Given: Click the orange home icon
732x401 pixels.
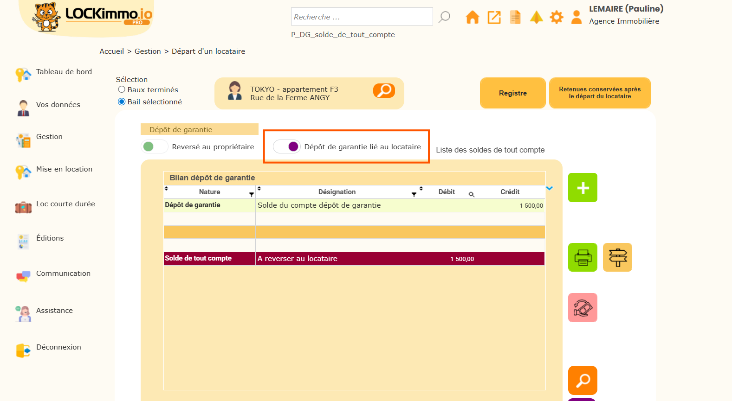Looking at the screenshot, I should click(472, 18).
